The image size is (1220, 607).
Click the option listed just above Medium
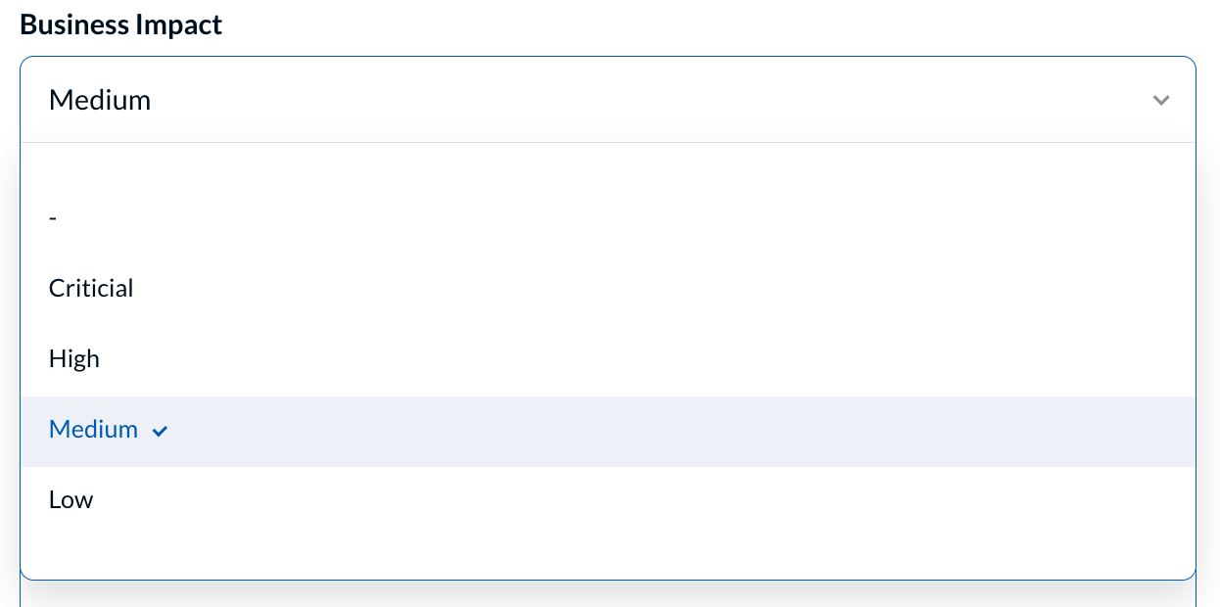pyautogui.click(x=74, y=359)
